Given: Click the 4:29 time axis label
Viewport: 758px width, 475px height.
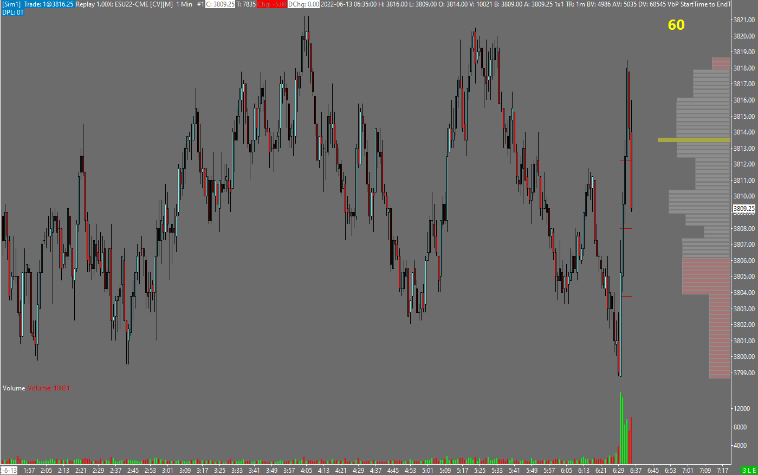Looking at the screenshot, I should (359, 471).
